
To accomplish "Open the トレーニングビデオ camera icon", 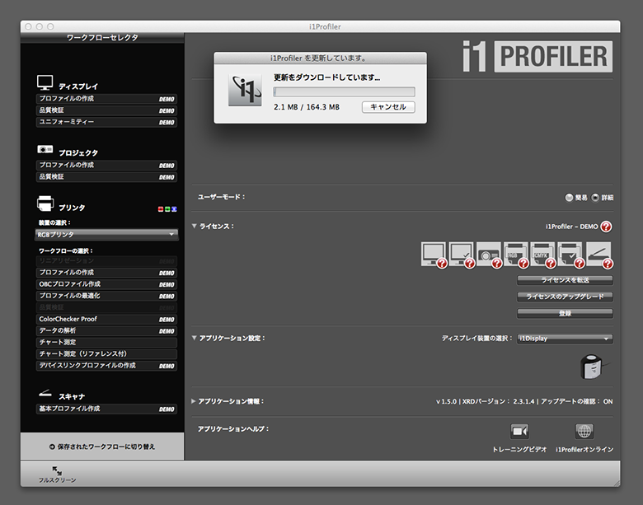I will coord(519,431).
